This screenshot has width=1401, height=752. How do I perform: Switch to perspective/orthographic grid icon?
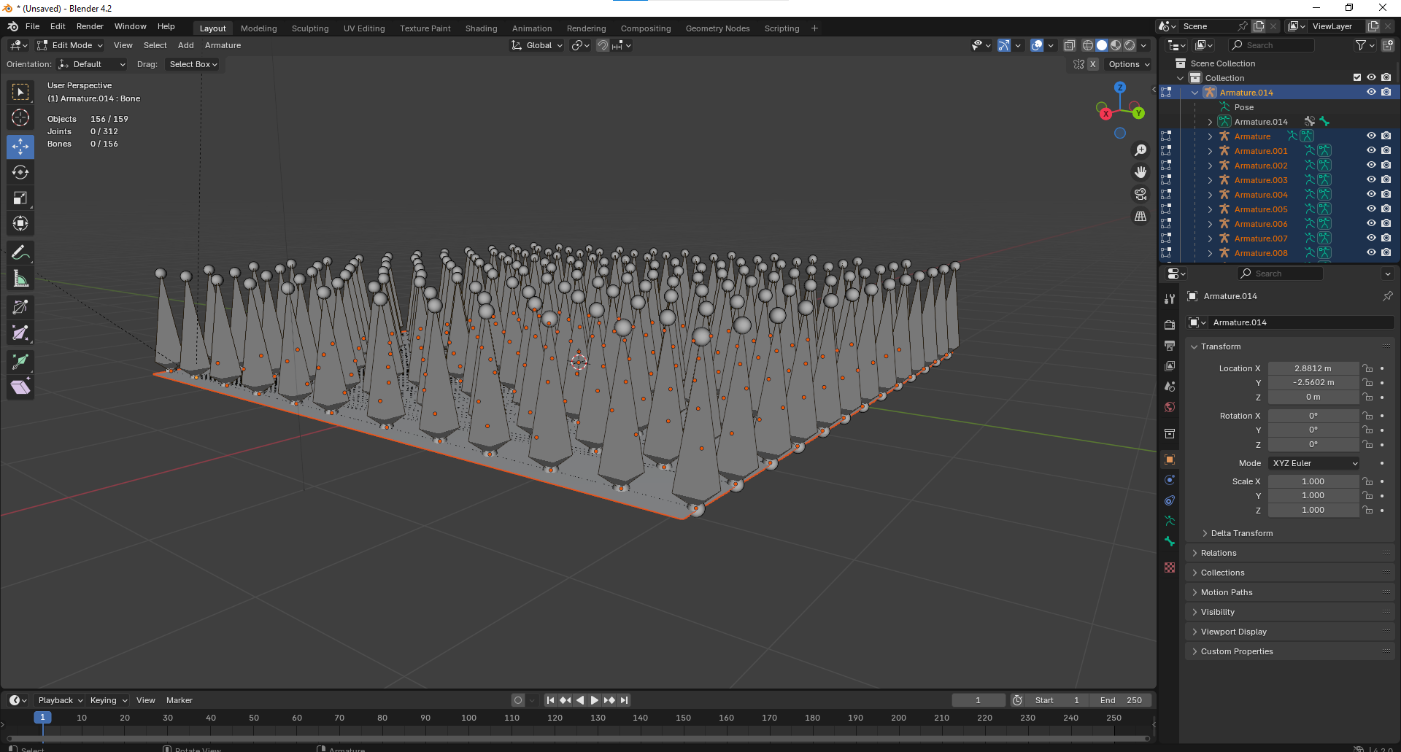[x=1140, y=217]
